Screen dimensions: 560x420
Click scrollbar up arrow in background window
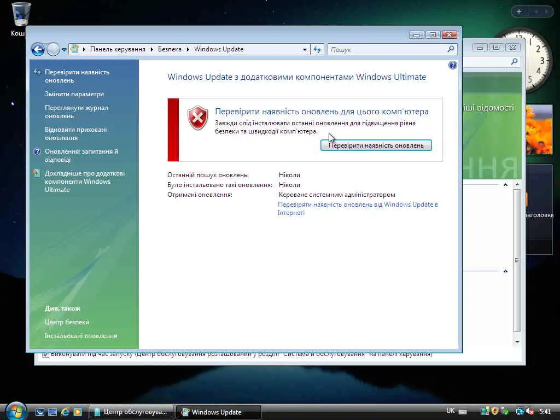(517, 184)
